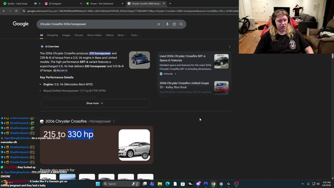Image resolution: width=334 pixels, height=188 pixels.
Task: Click the Google logo
Action: pos(21,24)
